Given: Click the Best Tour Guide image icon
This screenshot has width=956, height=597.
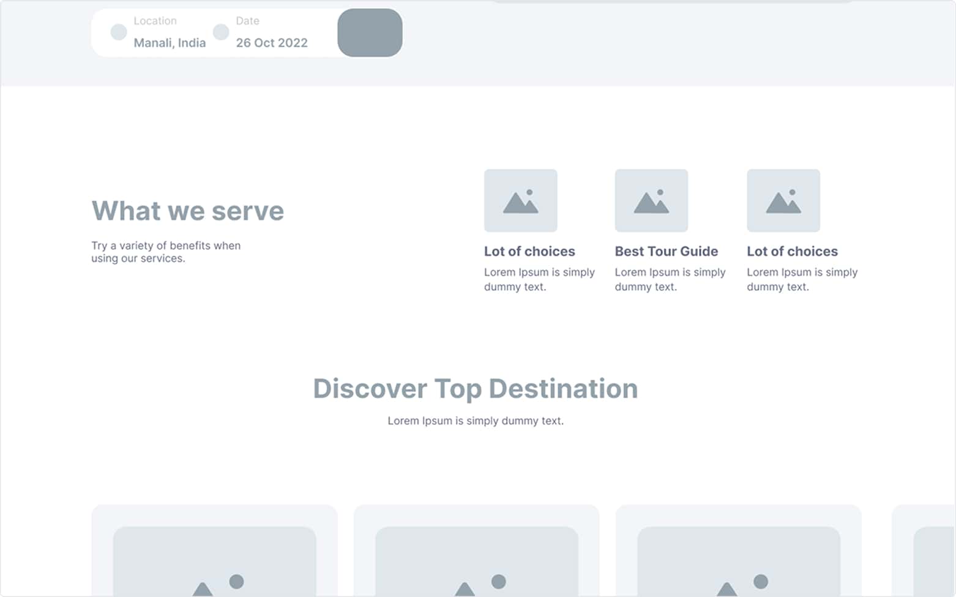Looking at the screenshot, I should click(x=651, y=201).
